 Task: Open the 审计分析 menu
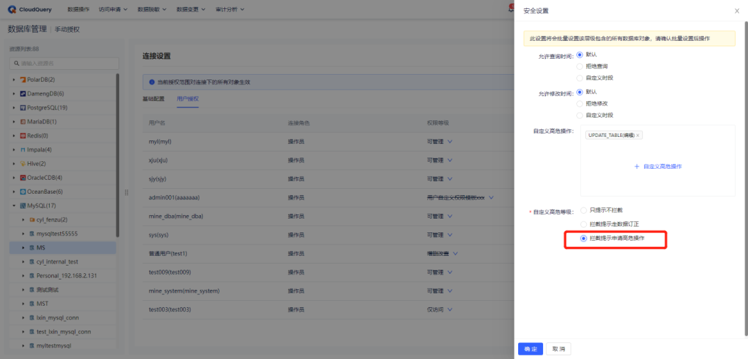pyautogui.click(x=230, y=10)
